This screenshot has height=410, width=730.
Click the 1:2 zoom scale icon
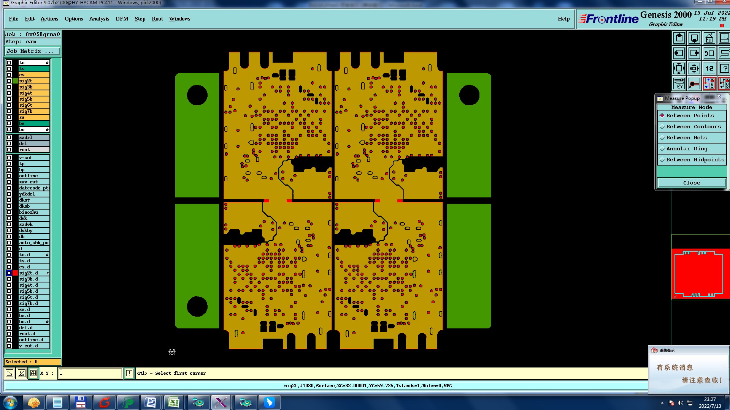pyautogui.click(x=709, y=69)
